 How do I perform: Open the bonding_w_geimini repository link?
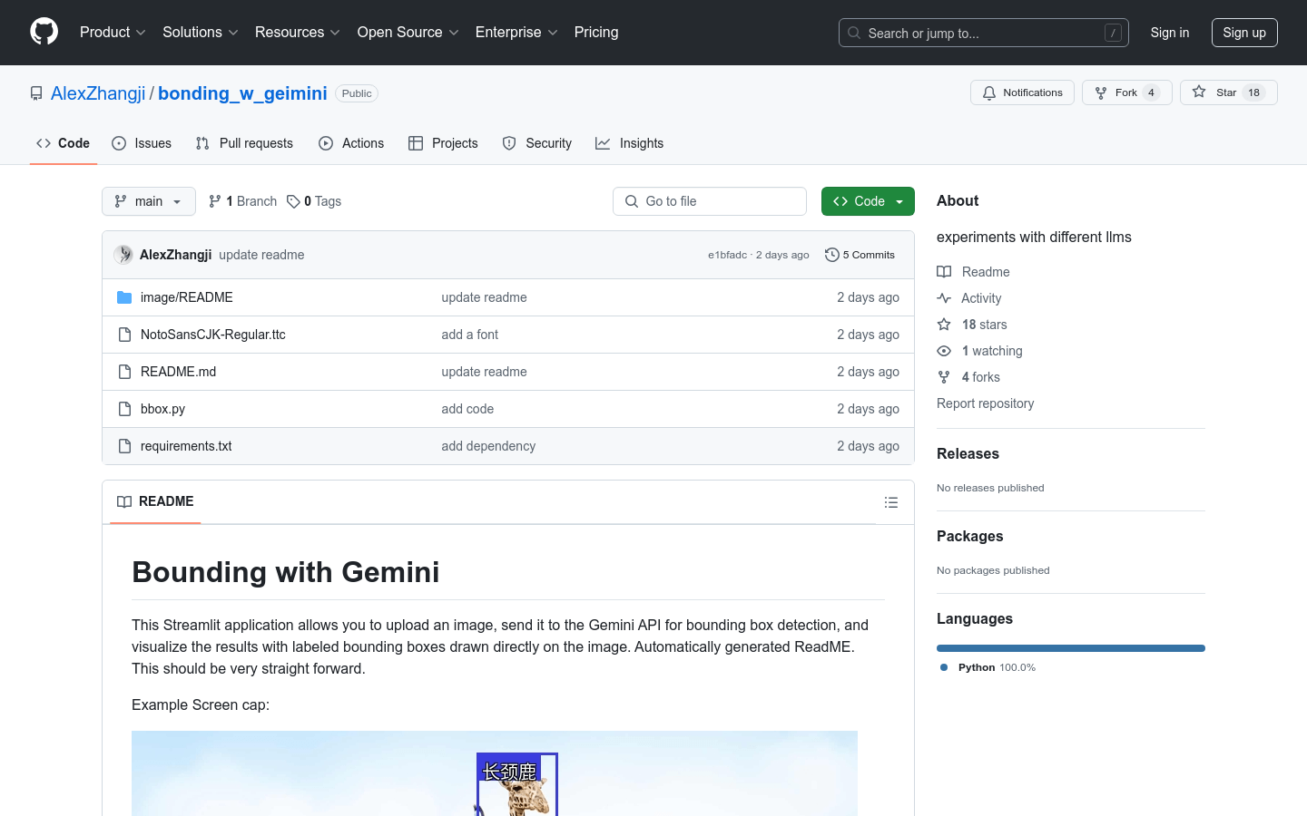tap(242, 93)
